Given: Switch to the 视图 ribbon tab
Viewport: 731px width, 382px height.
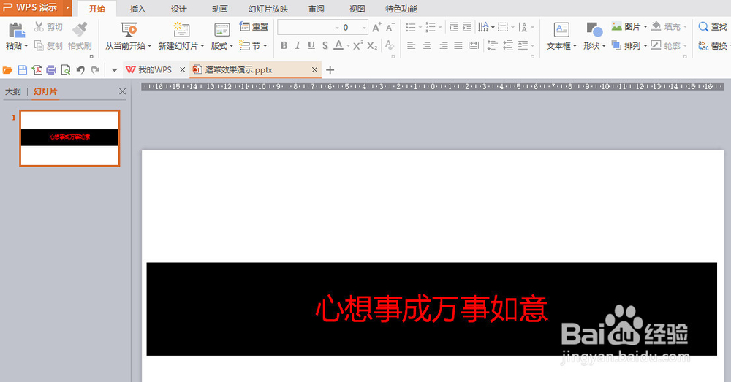Looking at the screenshot, I should [x=357, y=9].
